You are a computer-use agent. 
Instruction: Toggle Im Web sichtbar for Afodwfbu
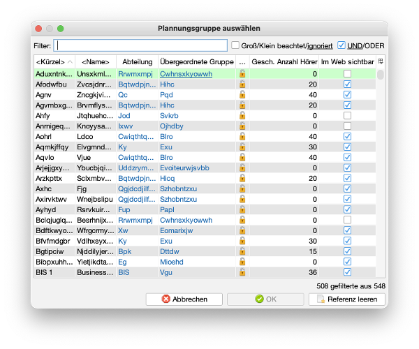point(347,84)
